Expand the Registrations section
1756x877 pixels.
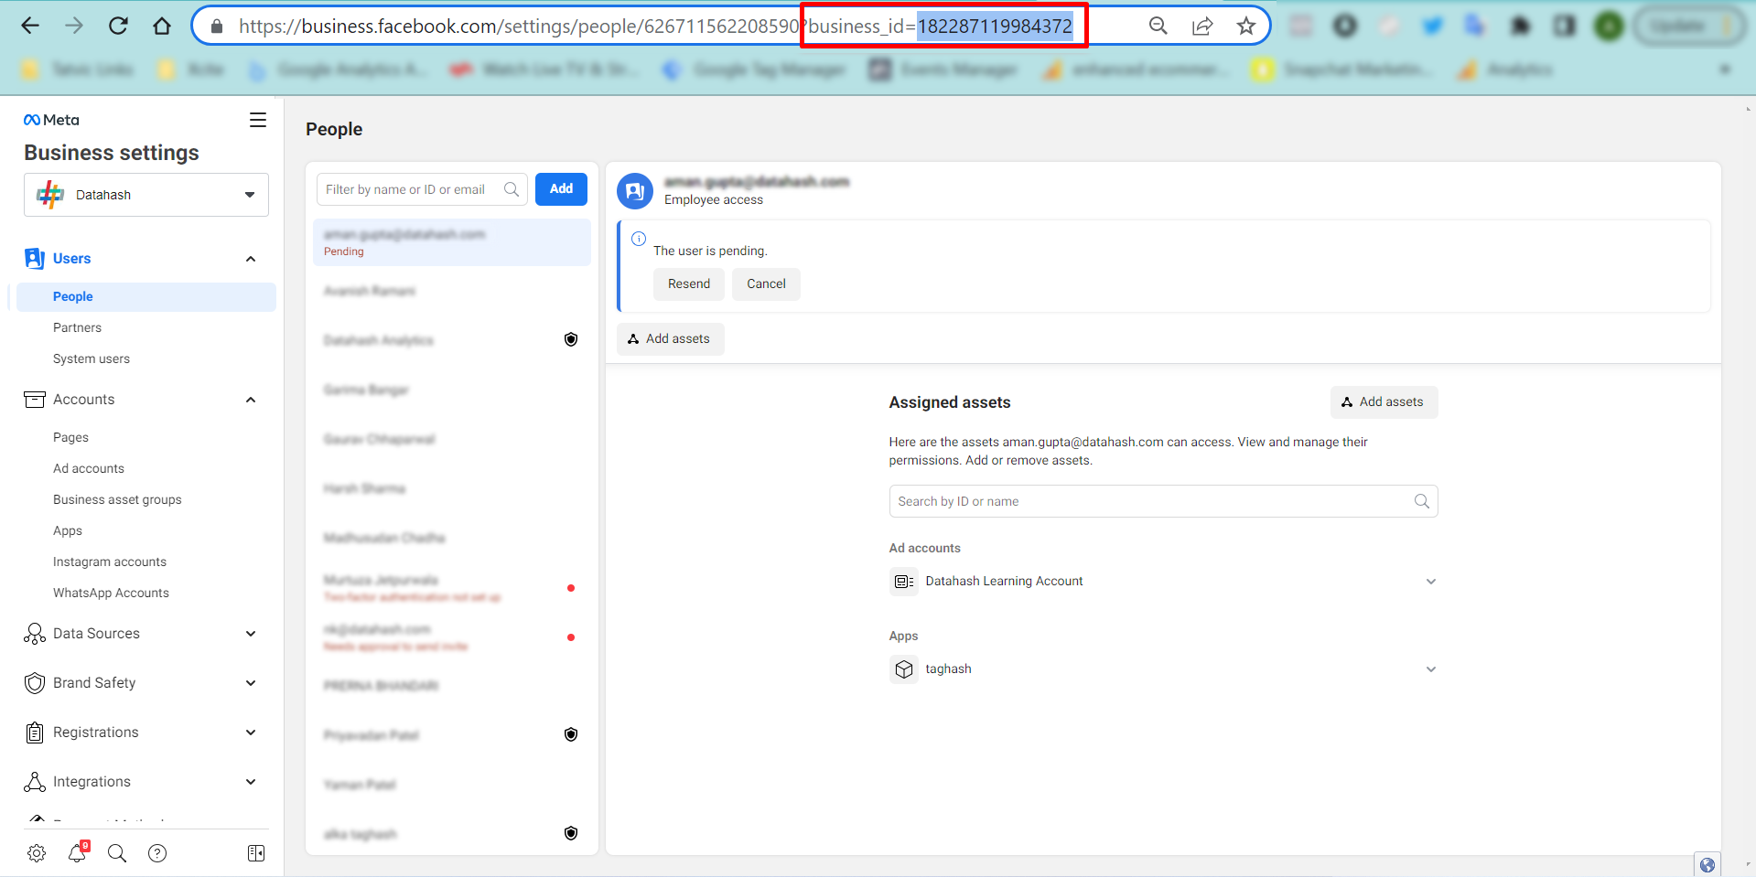click(251, 733)
